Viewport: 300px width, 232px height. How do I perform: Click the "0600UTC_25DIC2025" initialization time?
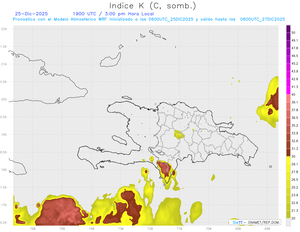coord(171,19)
